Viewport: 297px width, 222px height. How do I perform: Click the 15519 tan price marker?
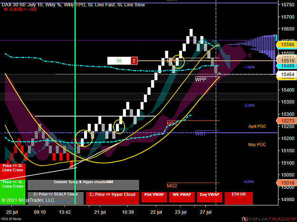point(287,61)
